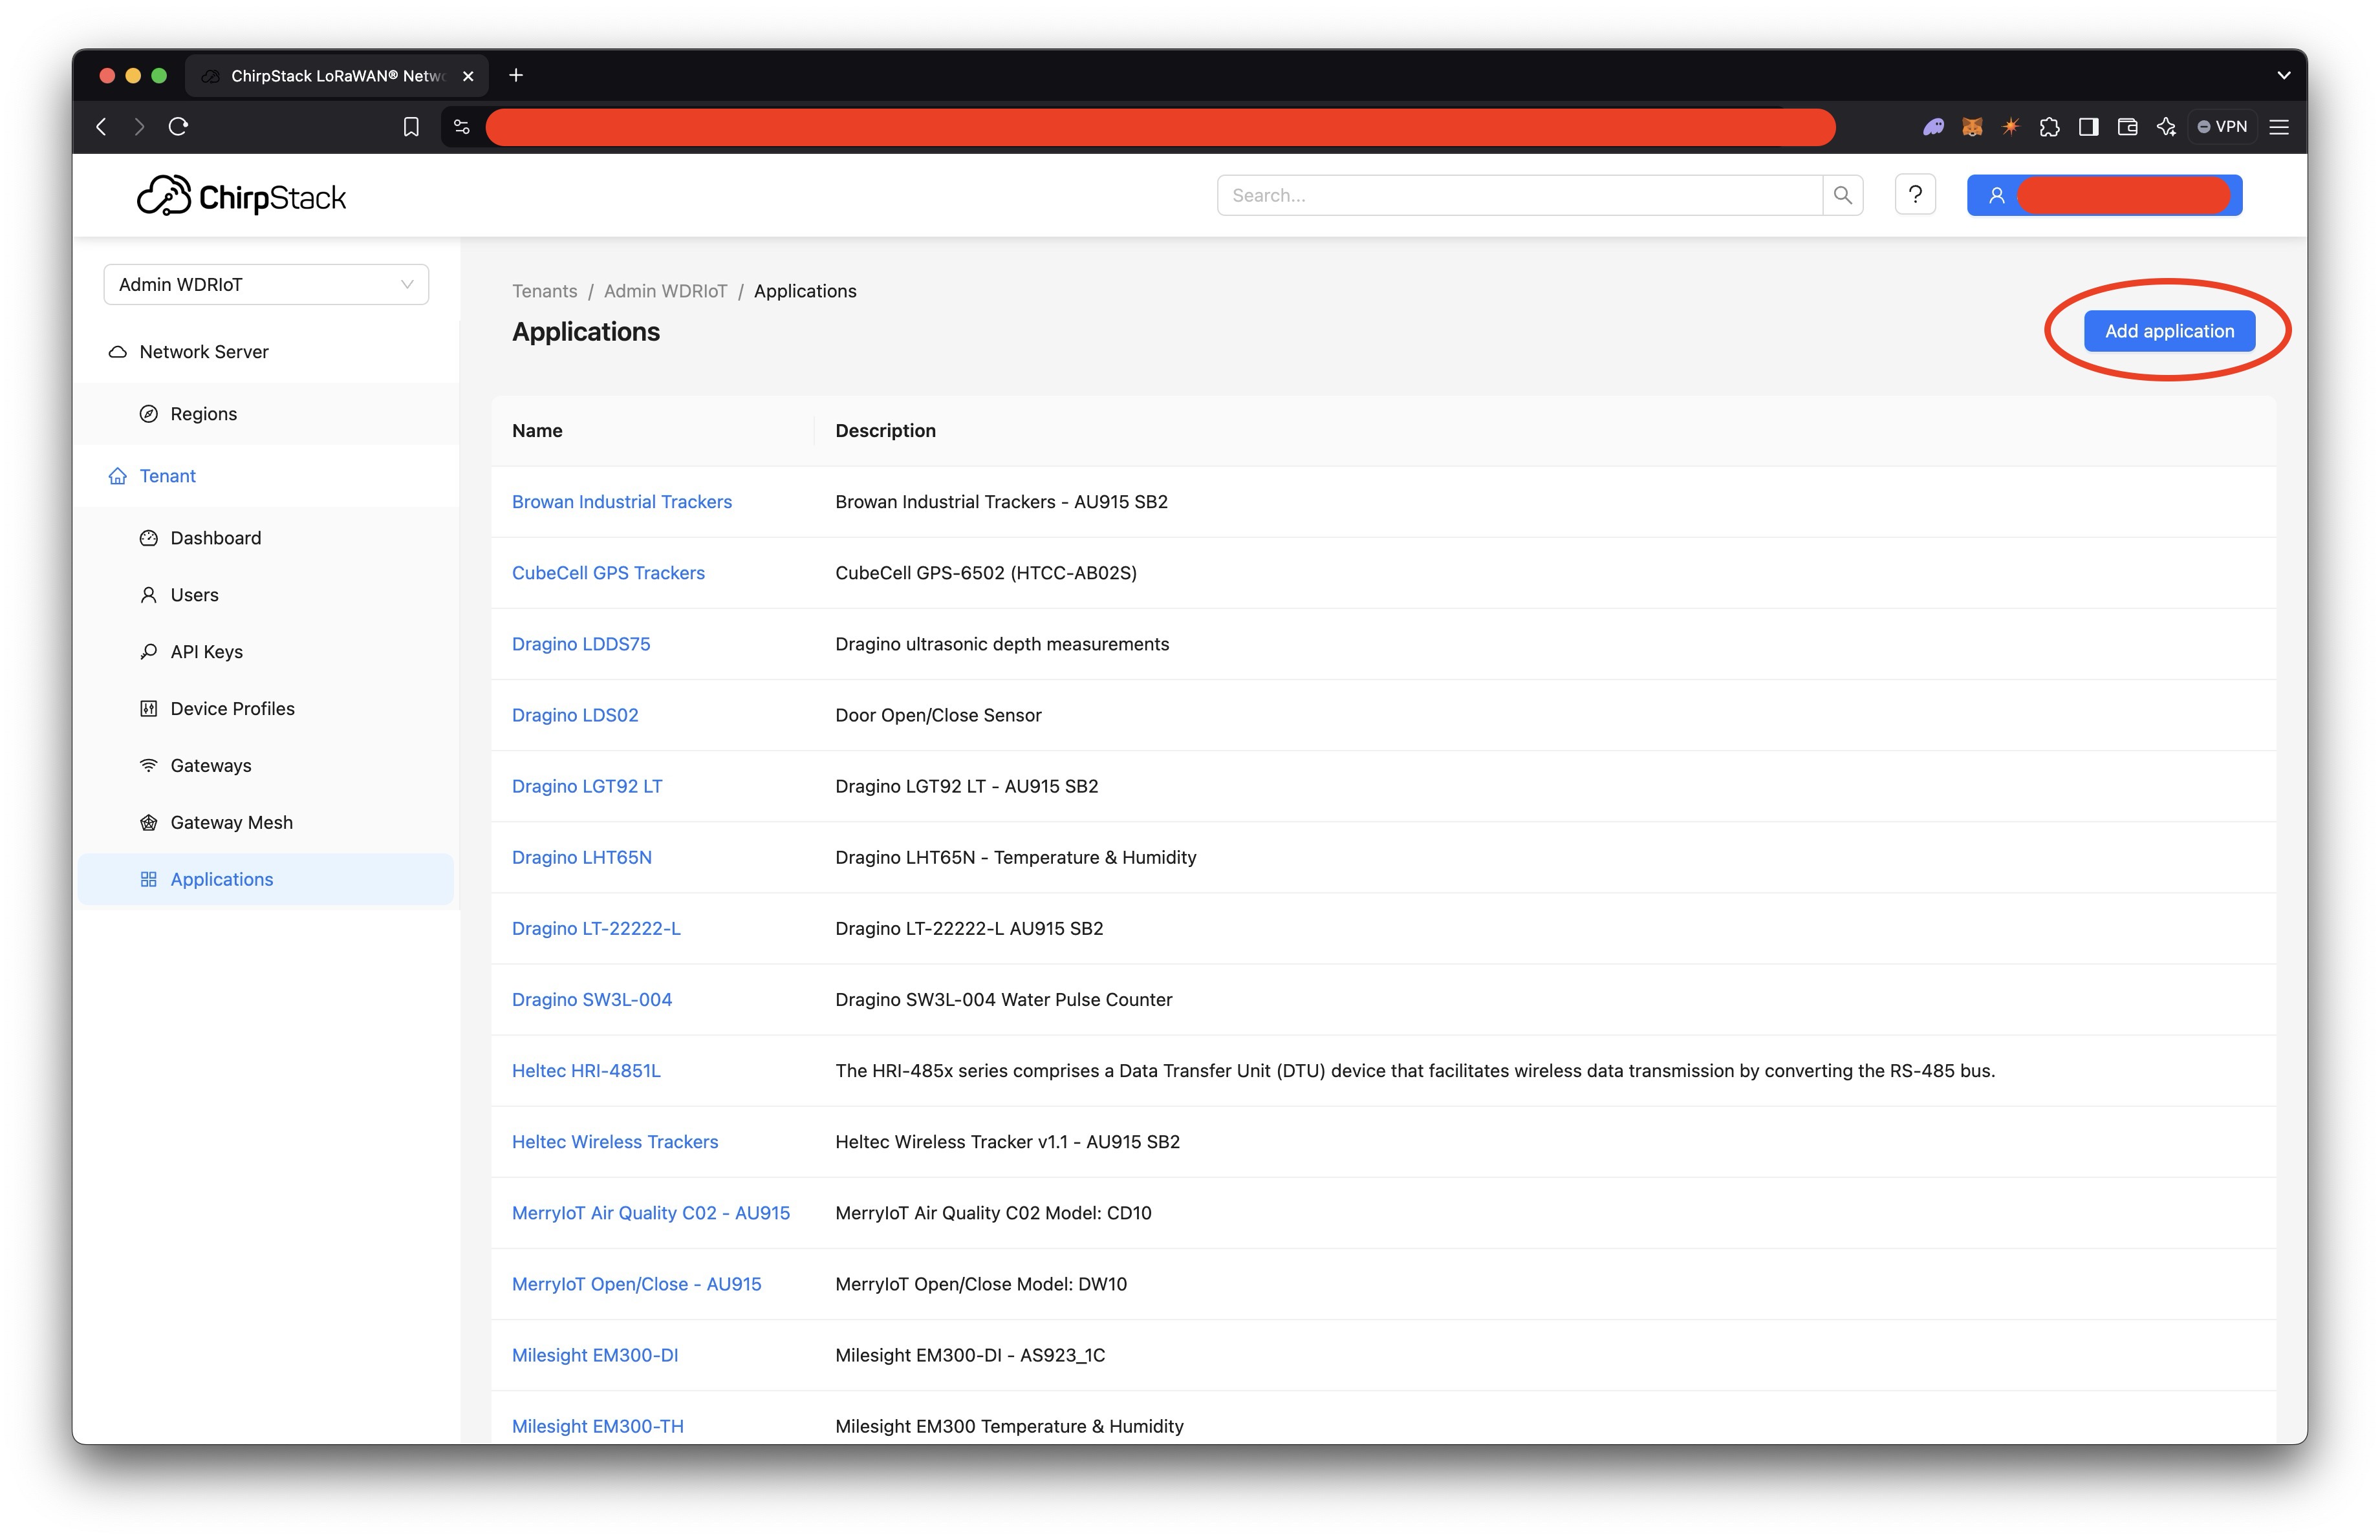Click the Add application button

point(2169,331)
